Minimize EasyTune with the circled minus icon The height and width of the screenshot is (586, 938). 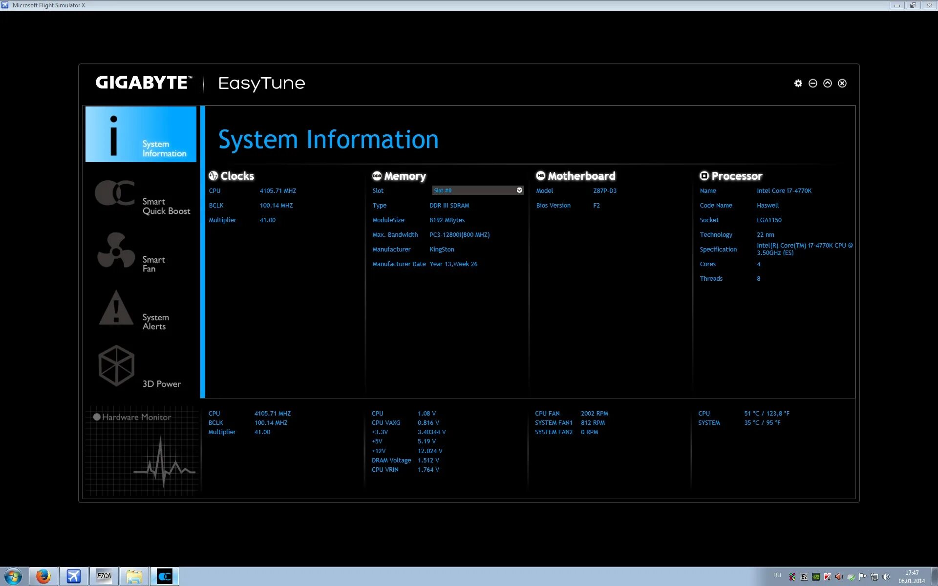pyautogui.click(x=812, y=84)
